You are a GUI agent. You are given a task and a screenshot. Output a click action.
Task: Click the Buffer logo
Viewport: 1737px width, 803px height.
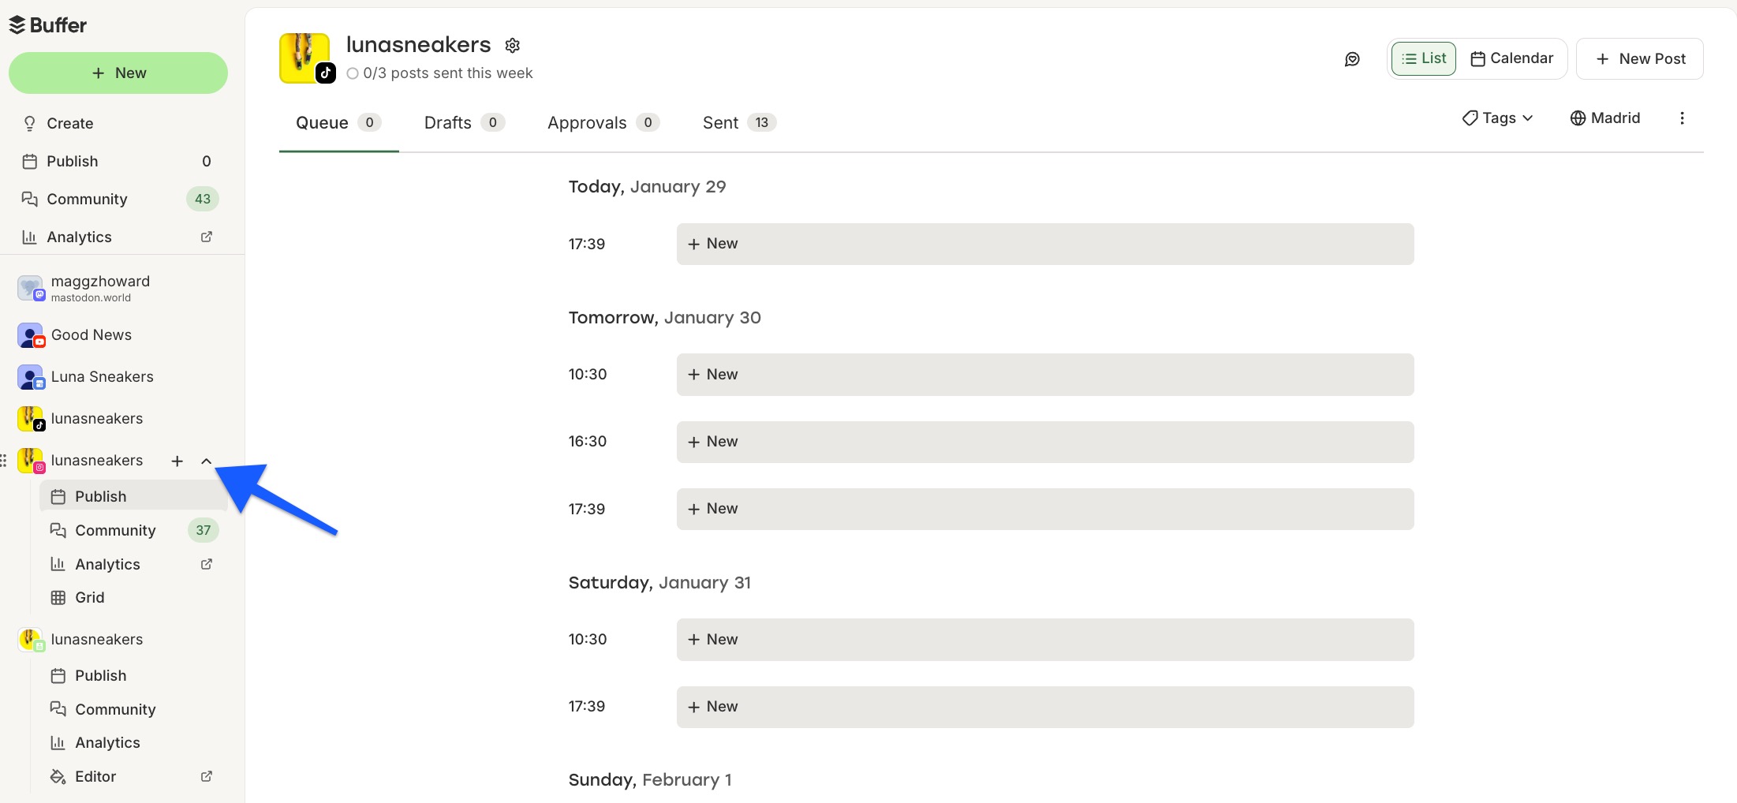coord(47,24)
